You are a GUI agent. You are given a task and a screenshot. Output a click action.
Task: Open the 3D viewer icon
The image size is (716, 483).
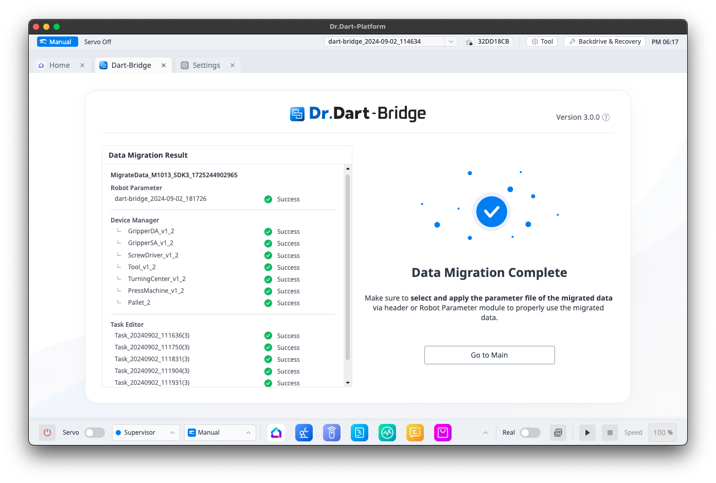(558, 433)
